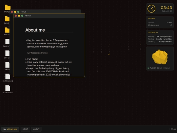Click Victory - Madeon listening entry
This screenshot has height=133, width=177.
165,41
